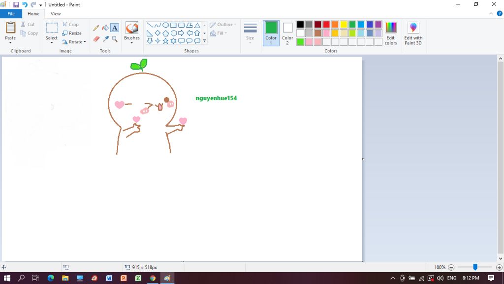
Task: Click the rectangular Select tool icon
Action: (51, 28)
